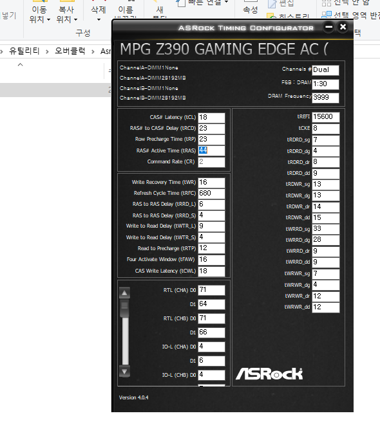The image size is (380, 427).
Task: Click the RTL panel scroll down arrow
Action: 124,372
